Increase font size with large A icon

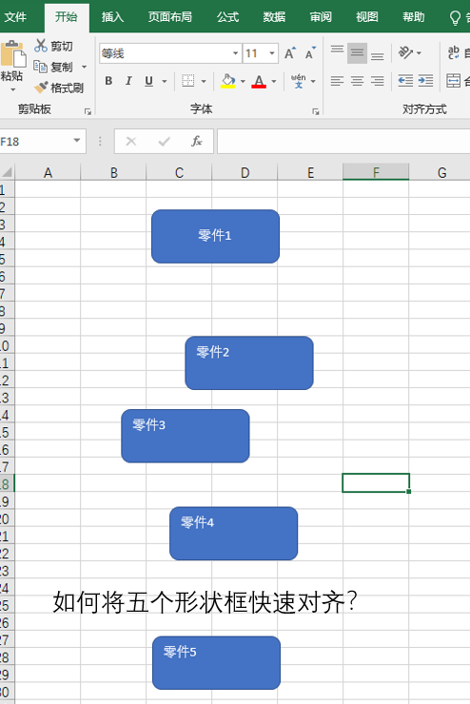point(290,53)
